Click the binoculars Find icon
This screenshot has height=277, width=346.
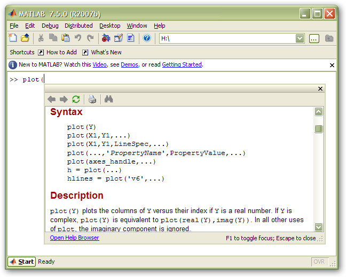tap(108, 99)
